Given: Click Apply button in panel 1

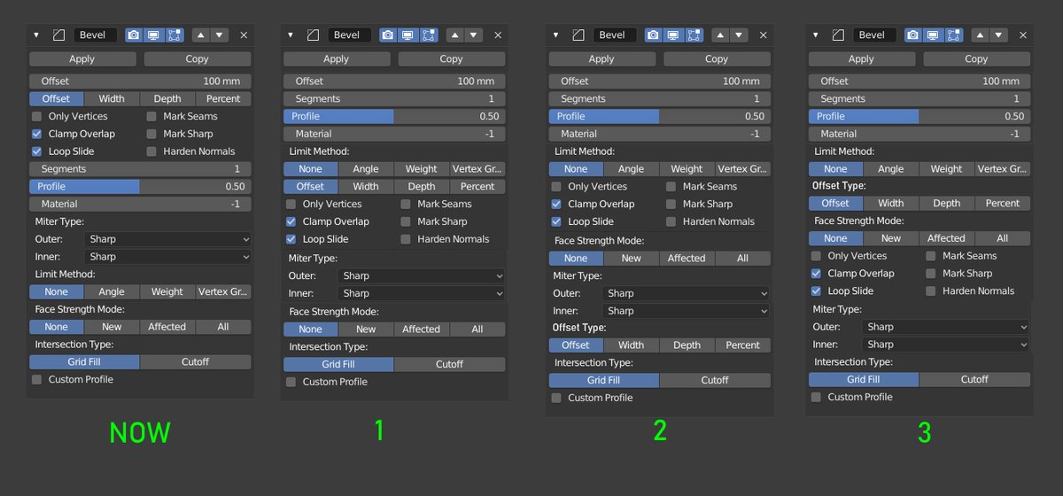Looking at the screenshot, I should (x=337, y=59).
